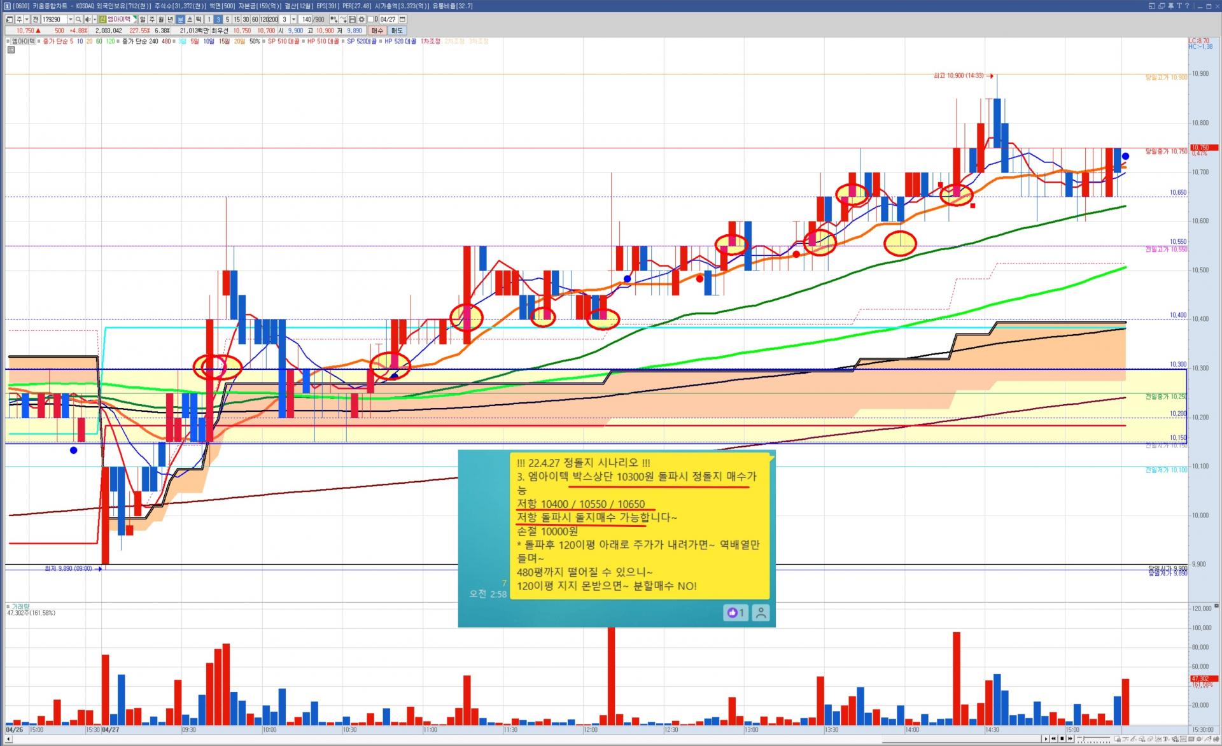This screenshot has width=1222, height=746.
Task: Open the interval number dropdown arrow
Action: (x=293, y=20)
